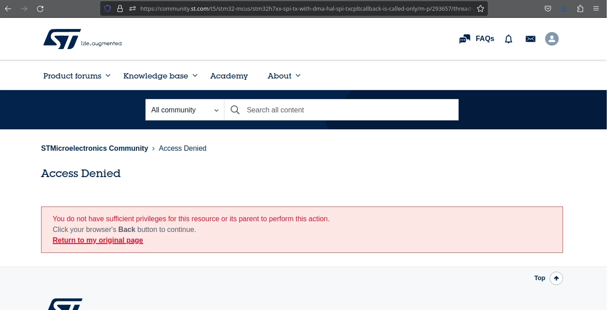Open the tracking protection shield icon
Image resolution: width=609 pixels, height=310 pixels.
(x=108, y=8)
